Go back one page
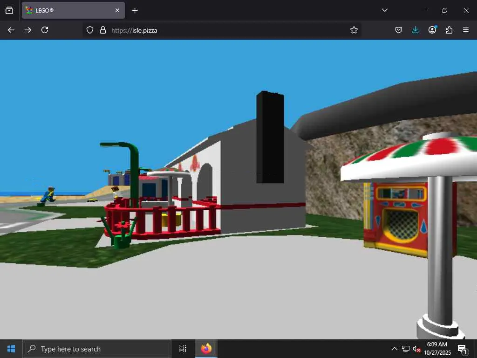 (x=11, y=30)
